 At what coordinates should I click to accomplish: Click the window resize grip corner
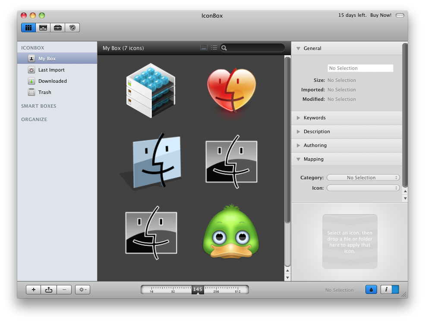coord(404,295)
